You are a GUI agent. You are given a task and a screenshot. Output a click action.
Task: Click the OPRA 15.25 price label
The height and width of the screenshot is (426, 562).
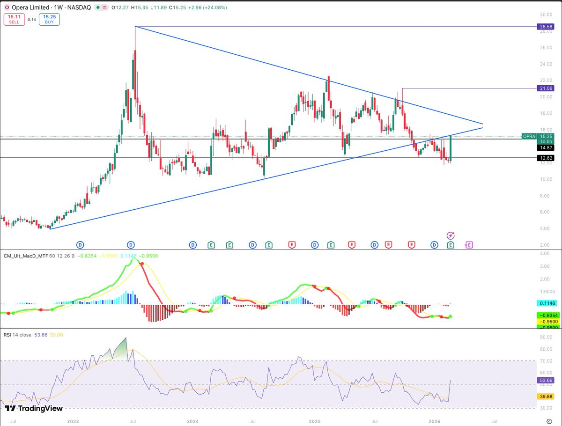pos(538,136)
